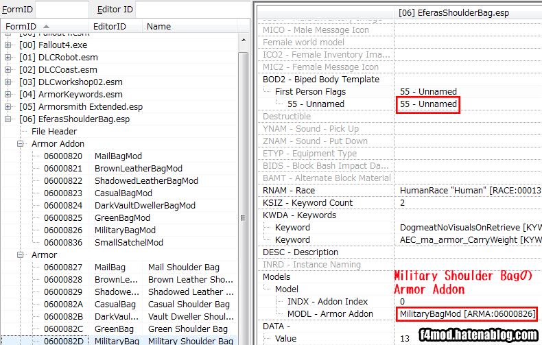Collapse the [06] EferasShoulderBag.esp node
Viewport: 542px width, 345px height.
click(x=8, y=119)
